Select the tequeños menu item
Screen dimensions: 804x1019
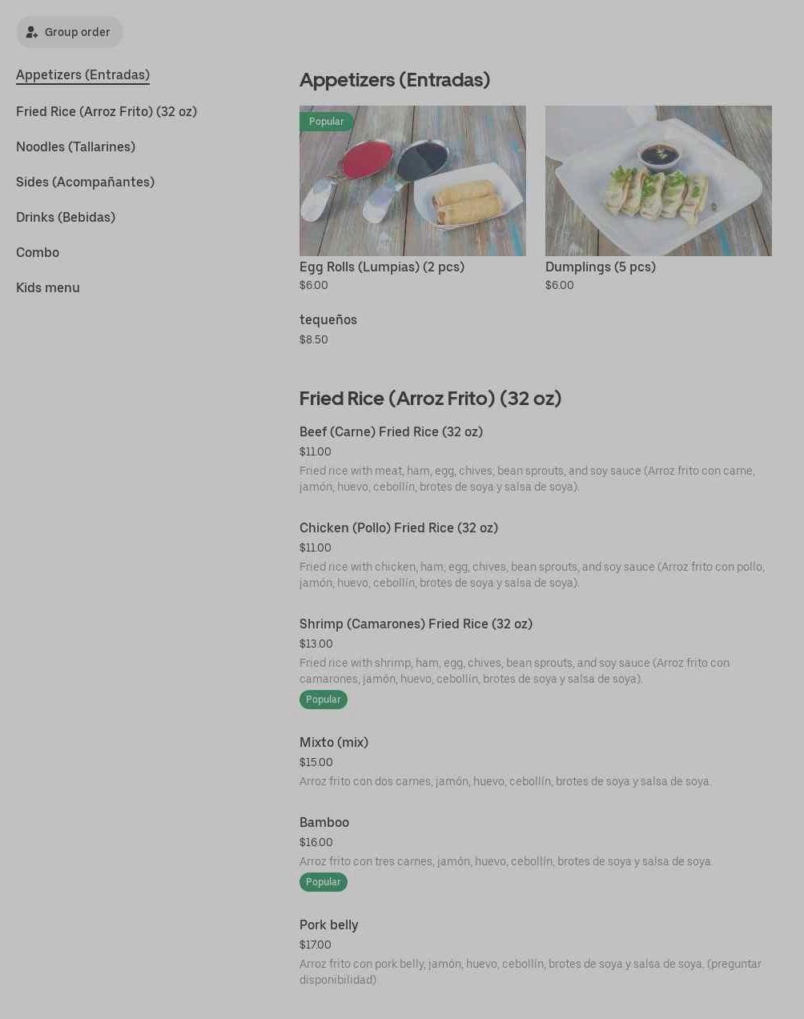click(328, 320)
